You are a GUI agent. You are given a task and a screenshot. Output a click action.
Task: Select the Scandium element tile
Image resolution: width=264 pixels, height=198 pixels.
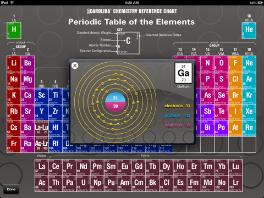[41, 96]
